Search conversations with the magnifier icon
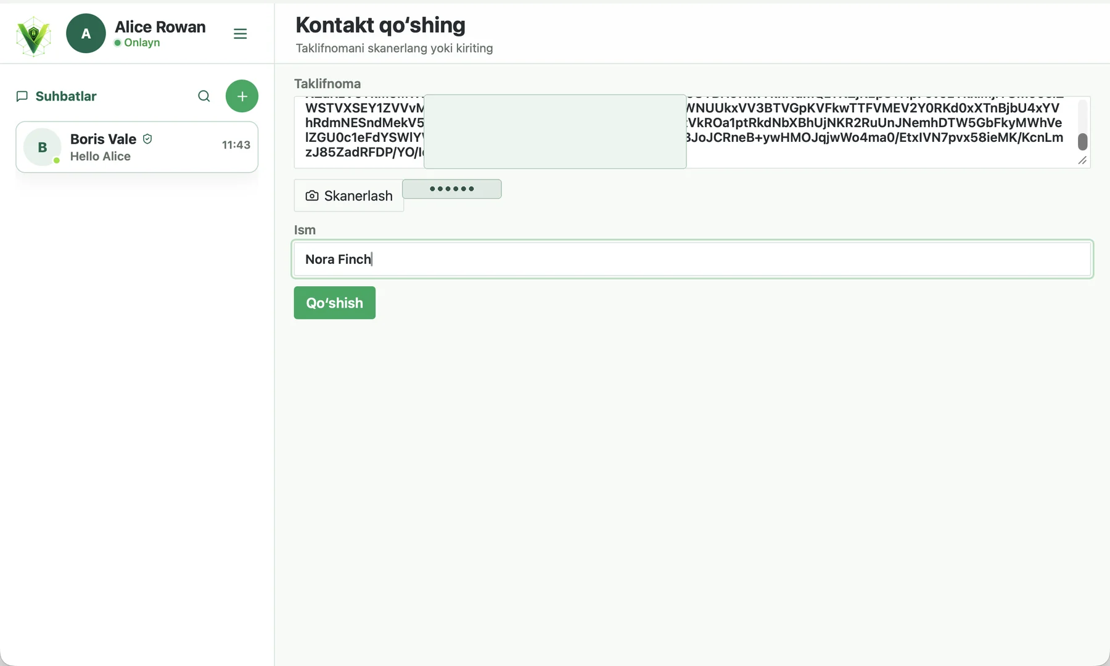This screenshot has width=1110, height=666. [204, 96]
